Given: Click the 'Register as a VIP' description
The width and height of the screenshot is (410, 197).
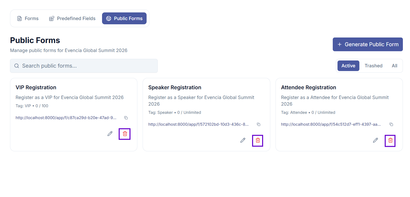Looking at the screenshot, I should pyautogui.click(x=70, y=97).
